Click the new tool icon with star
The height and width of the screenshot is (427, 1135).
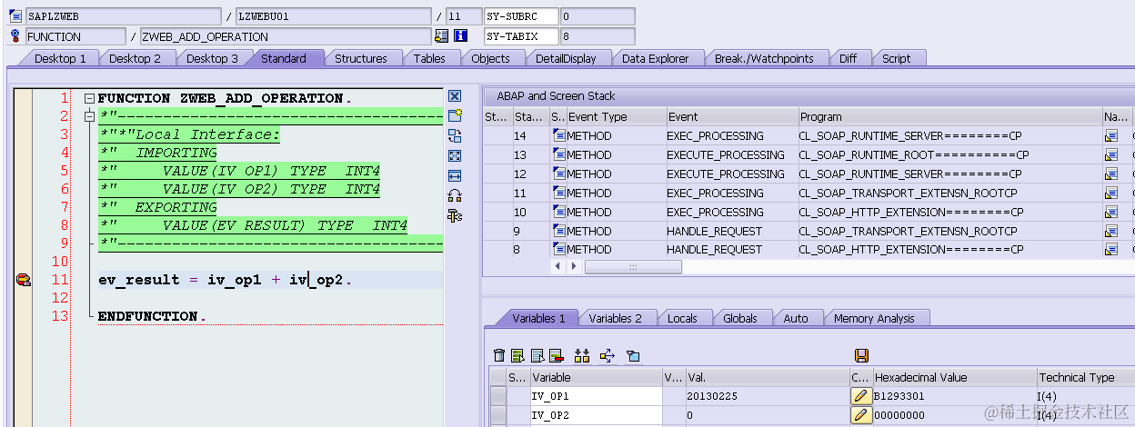(x=455, y=115)
